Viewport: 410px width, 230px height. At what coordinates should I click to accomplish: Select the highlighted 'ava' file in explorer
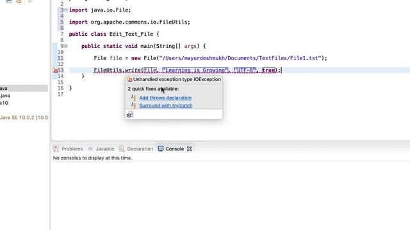24,88
